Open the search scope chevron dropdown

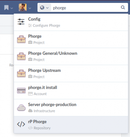[47, 8]
